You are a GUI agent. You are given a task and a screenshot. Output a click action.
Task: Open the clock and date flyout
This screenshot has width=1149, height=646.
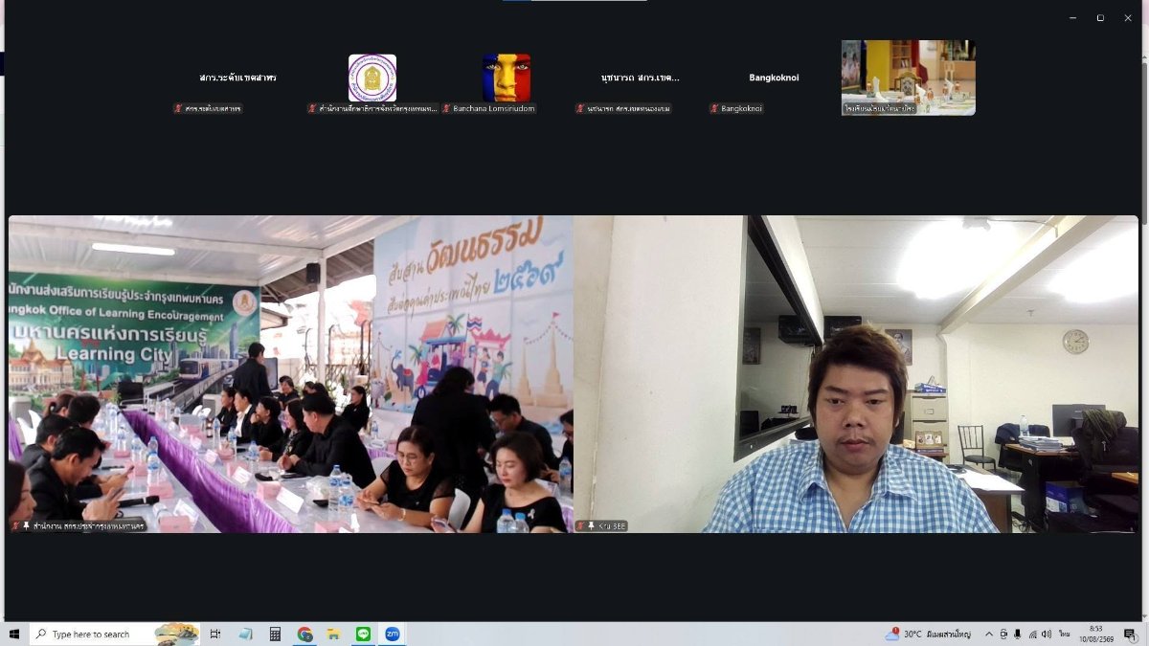click(1095, 634)
